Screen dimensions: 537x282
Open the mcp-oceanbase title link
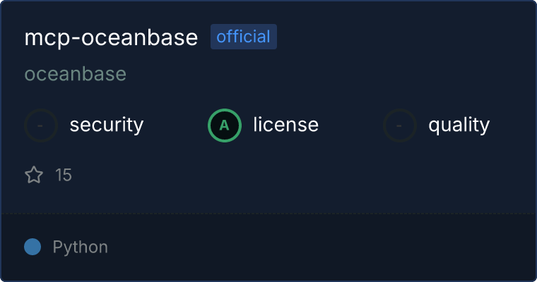pyautogui.click(x=111, y=37)
